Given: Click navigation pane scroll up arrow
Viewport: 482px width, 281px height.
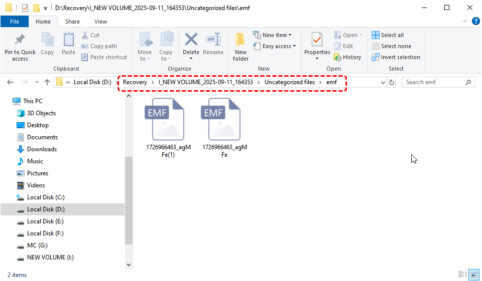Looking at the screenshot, I should (x=129, y=96).
